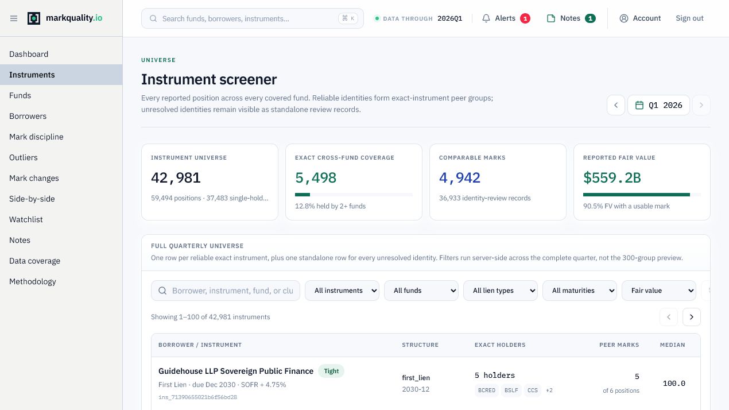Open Notes icon in header
The width and height of the screenshot is (729, 410).
pos(551,18)
